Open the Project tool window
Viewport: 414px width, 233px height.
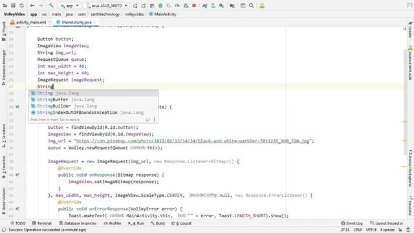[x=4, y=31]
